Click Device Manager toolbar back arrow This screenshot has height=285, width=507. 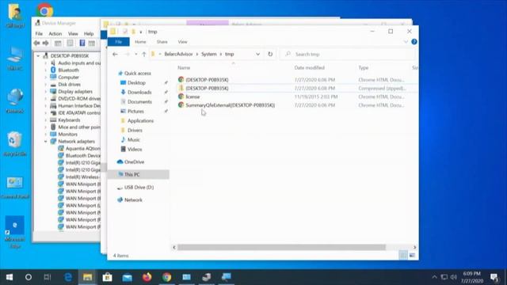(37, 44)
